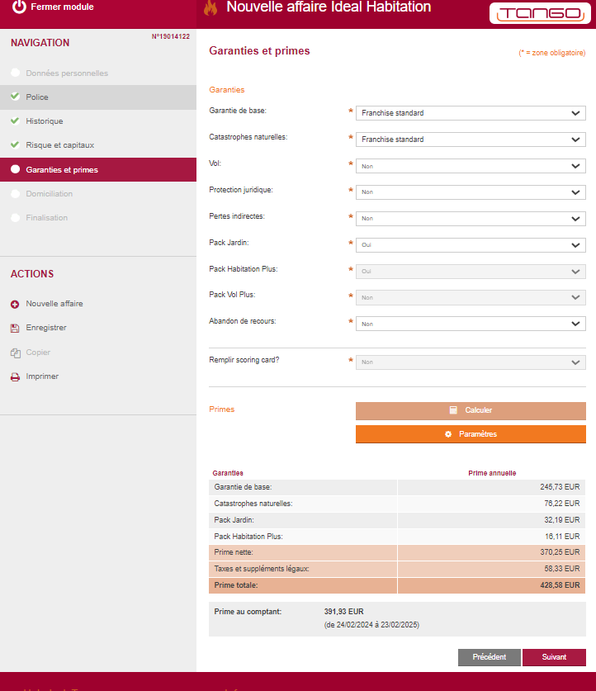The width and height of the screenshot is (596, 691).
Task: Open the Pack Vol Plus dropdown
Action: (471, 297)
